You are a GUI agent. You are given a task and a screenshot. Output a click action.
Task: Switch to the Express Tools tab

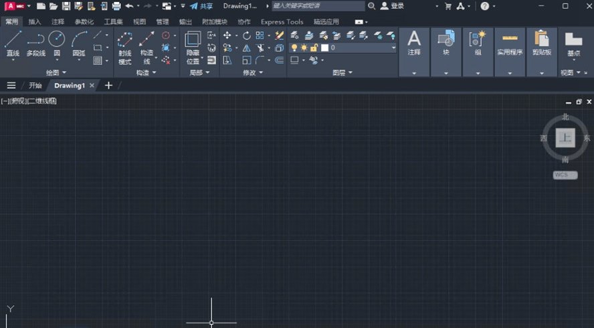point(282,22)
